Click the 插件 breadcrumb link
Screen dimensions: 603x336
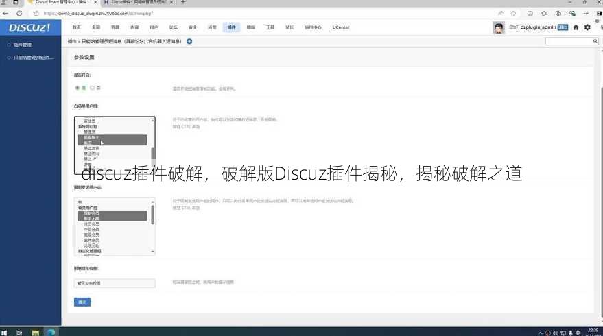point(72,41)
